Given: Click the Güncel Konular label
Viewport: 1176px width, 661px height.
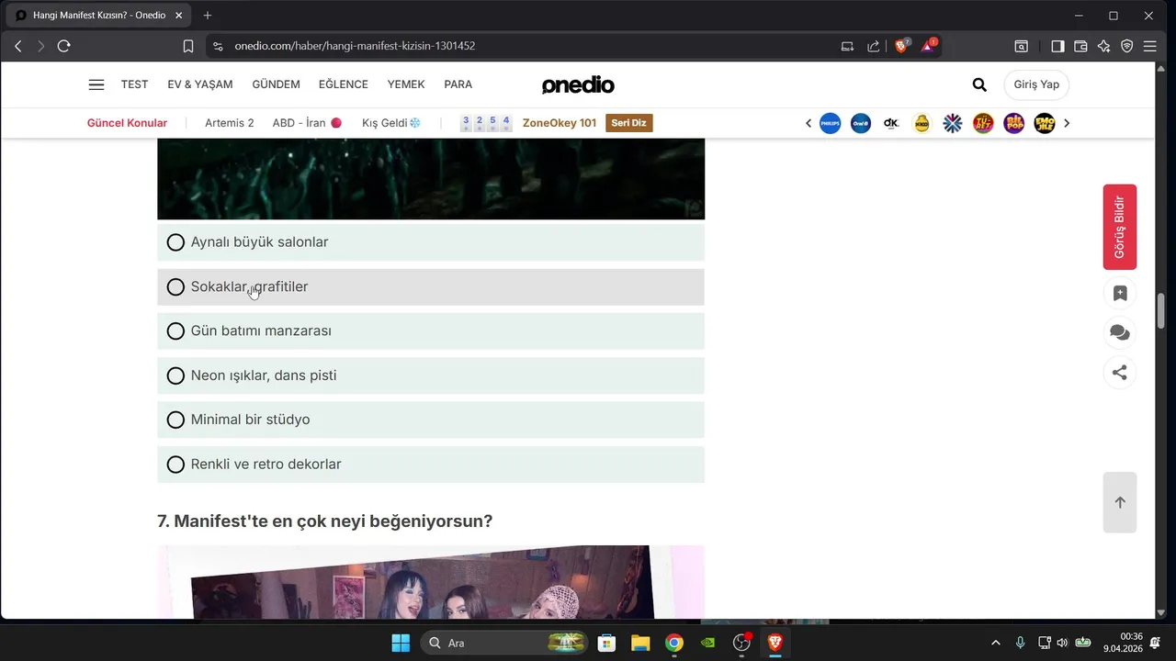Looking at the screenshot, I should tap(127, 123).
